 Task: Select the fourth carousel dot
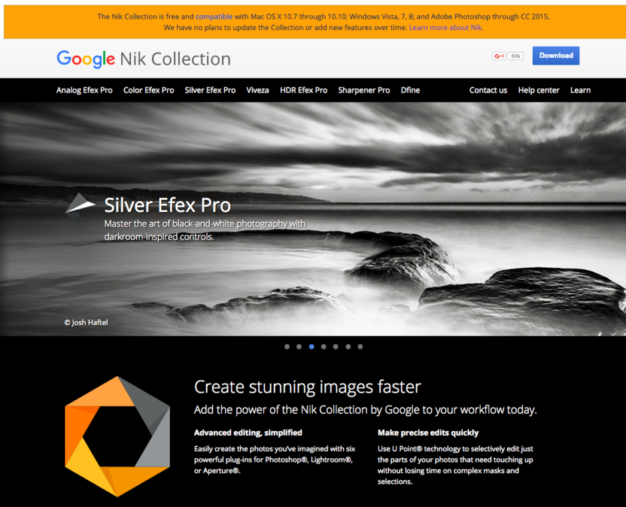(324, 347)
